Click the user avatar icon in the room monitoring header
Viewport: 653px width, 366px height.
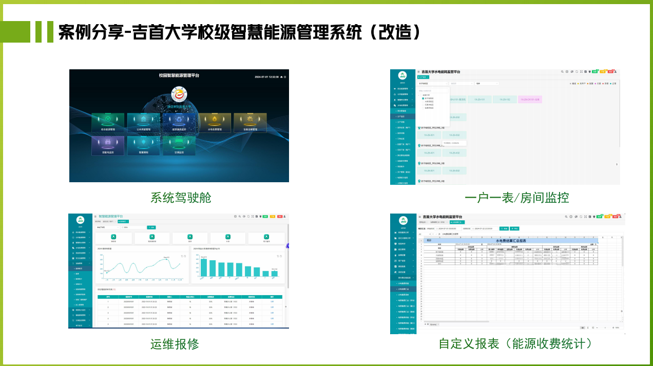point(616,72)
